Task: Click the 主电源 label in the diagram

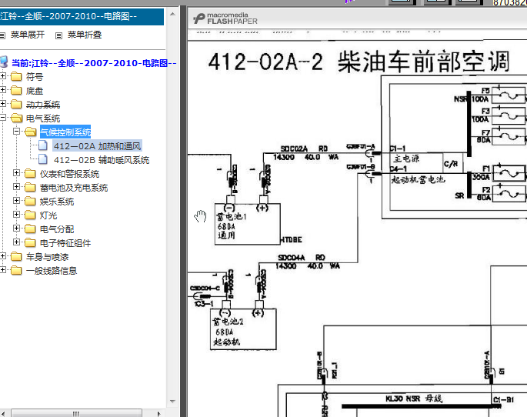Action: click(x=407, y=158)
